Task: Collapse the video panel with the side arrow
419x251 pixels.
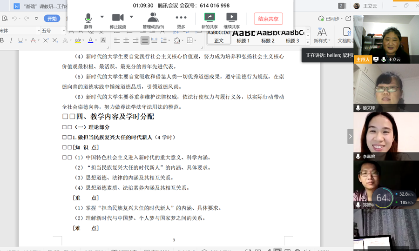Action: point(350,136)
